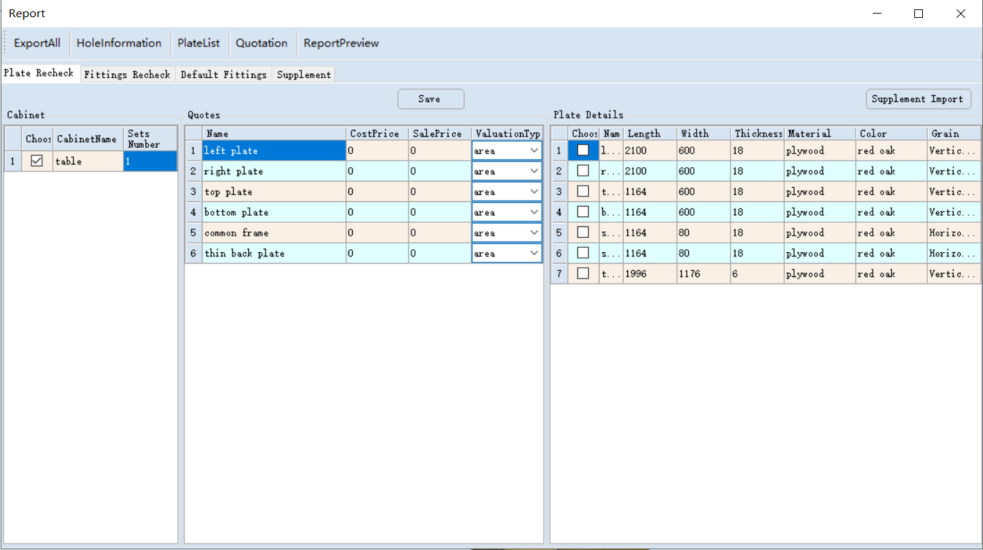Check plate details row 2 checkbox
The height and width of the screenshot is (550, 983).
(584, 171)
